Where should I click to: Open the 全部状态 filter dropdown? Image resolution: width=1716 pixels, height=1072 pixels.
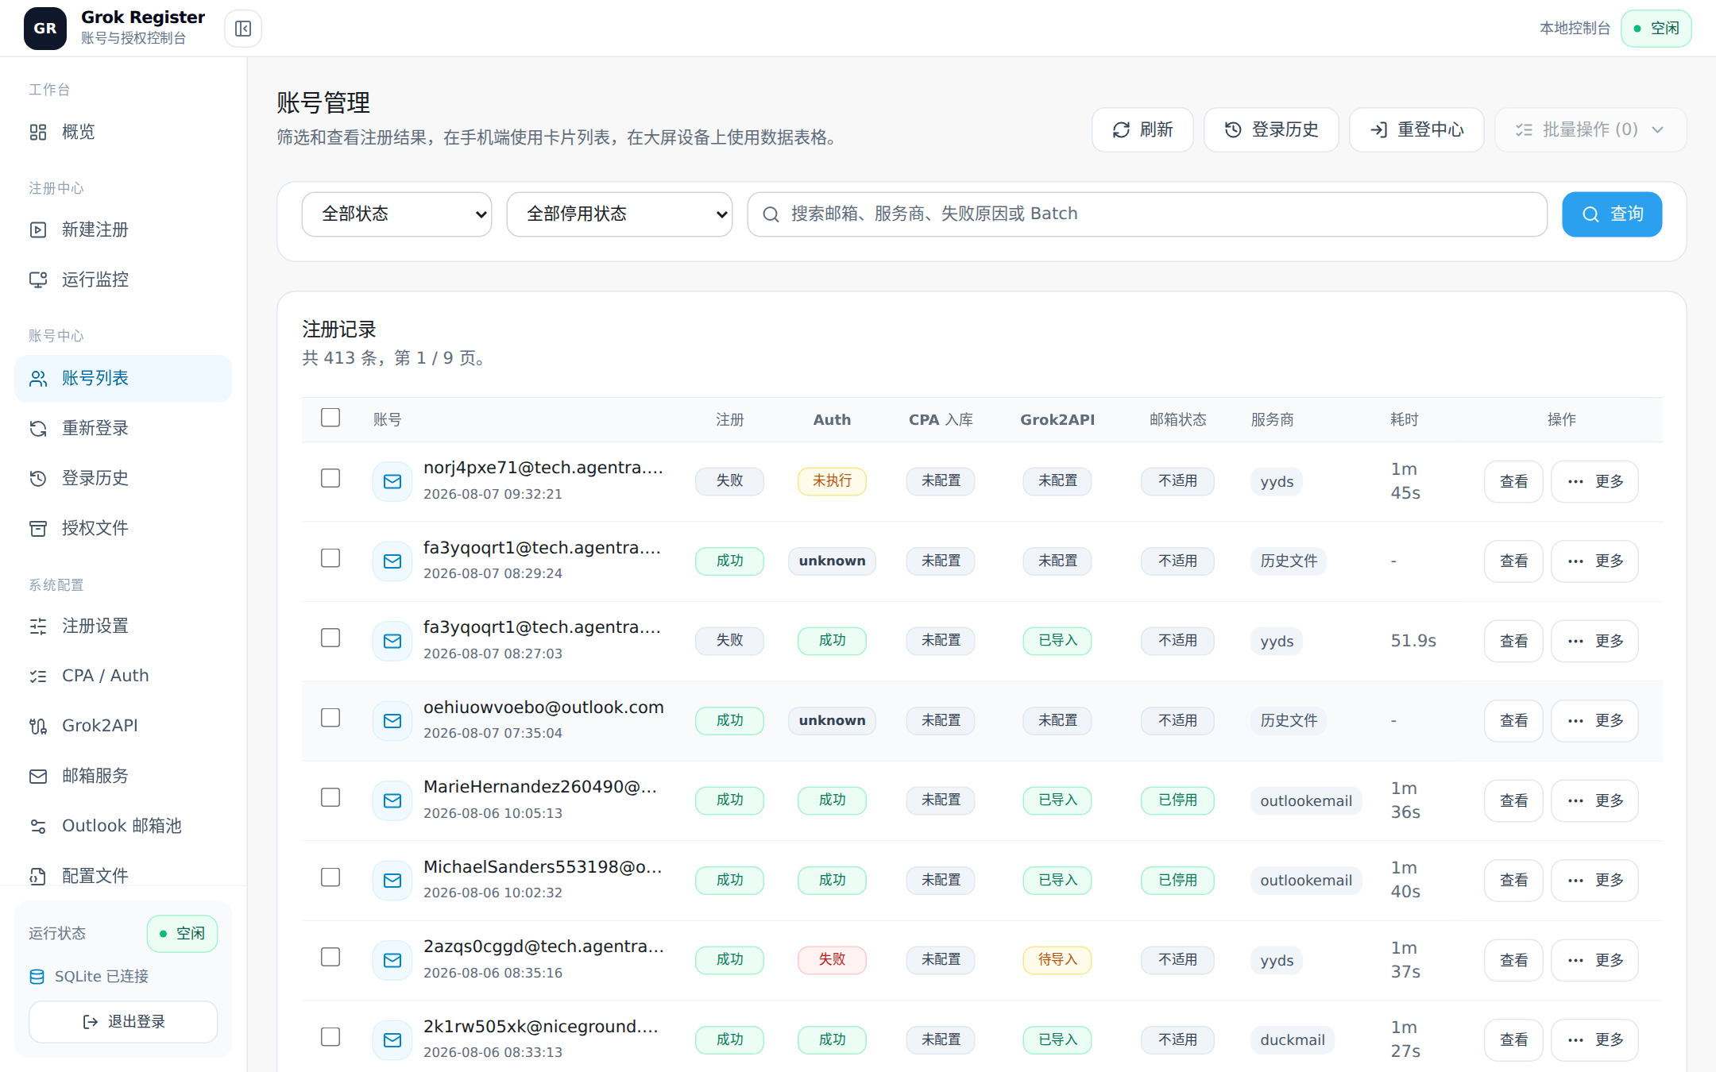coord(396,214)
